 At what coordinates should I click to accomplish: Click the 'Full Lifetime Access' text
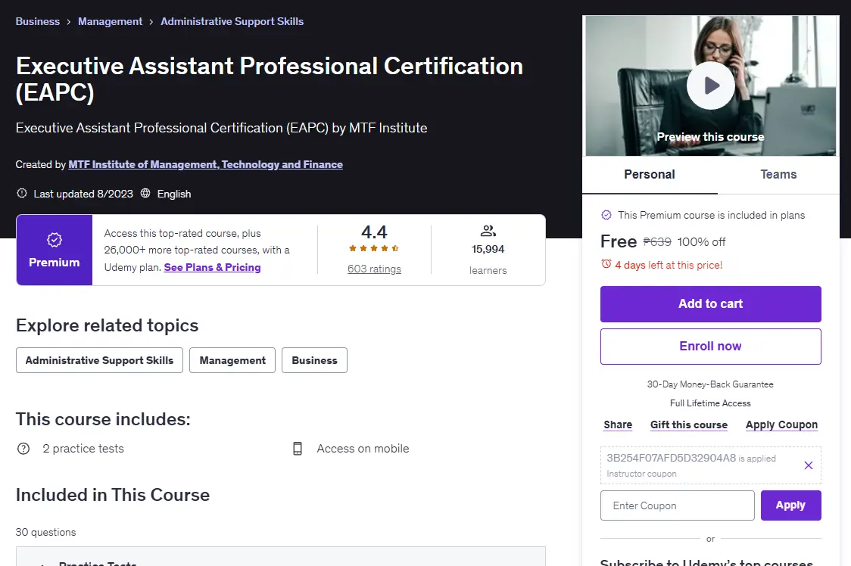coord(710,403)
